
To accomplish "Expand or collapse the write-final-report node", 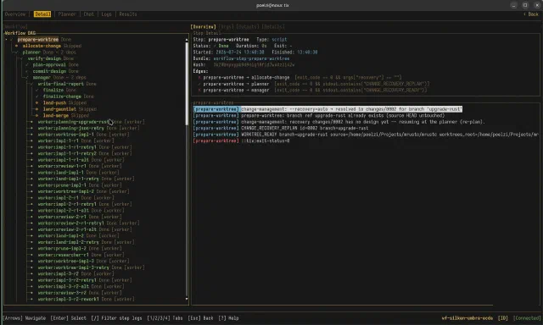I will (31, 84).
